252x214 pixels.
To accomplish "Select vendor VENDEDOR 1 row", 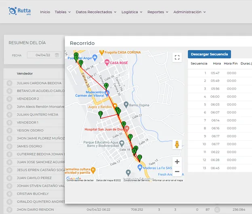I will point(34,122).
